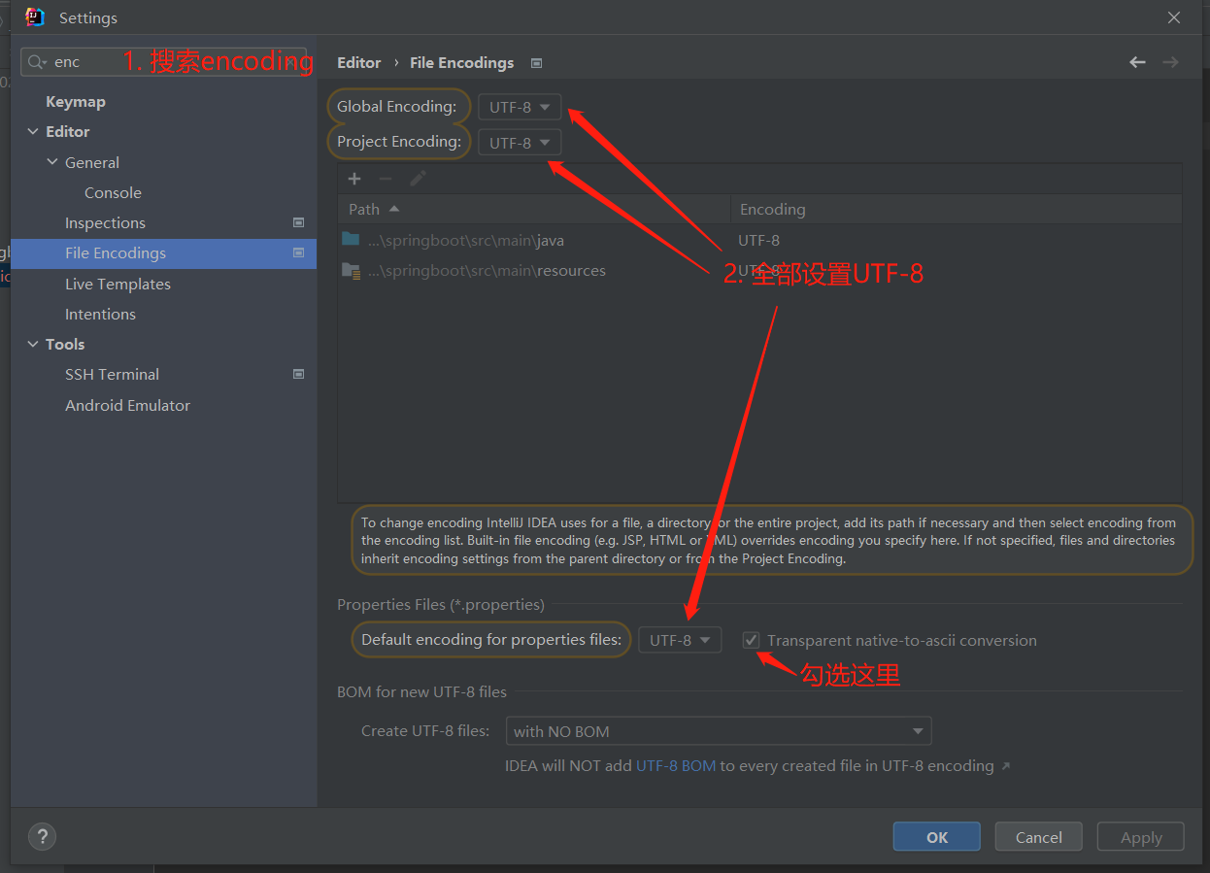This screenshot has height=873, width=1210.
Task: Remove path with the minus icon
Action: point(386,179)
